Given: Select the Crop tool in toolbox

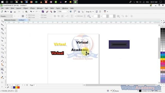Looking at the screenshot, I should (2, 29).
